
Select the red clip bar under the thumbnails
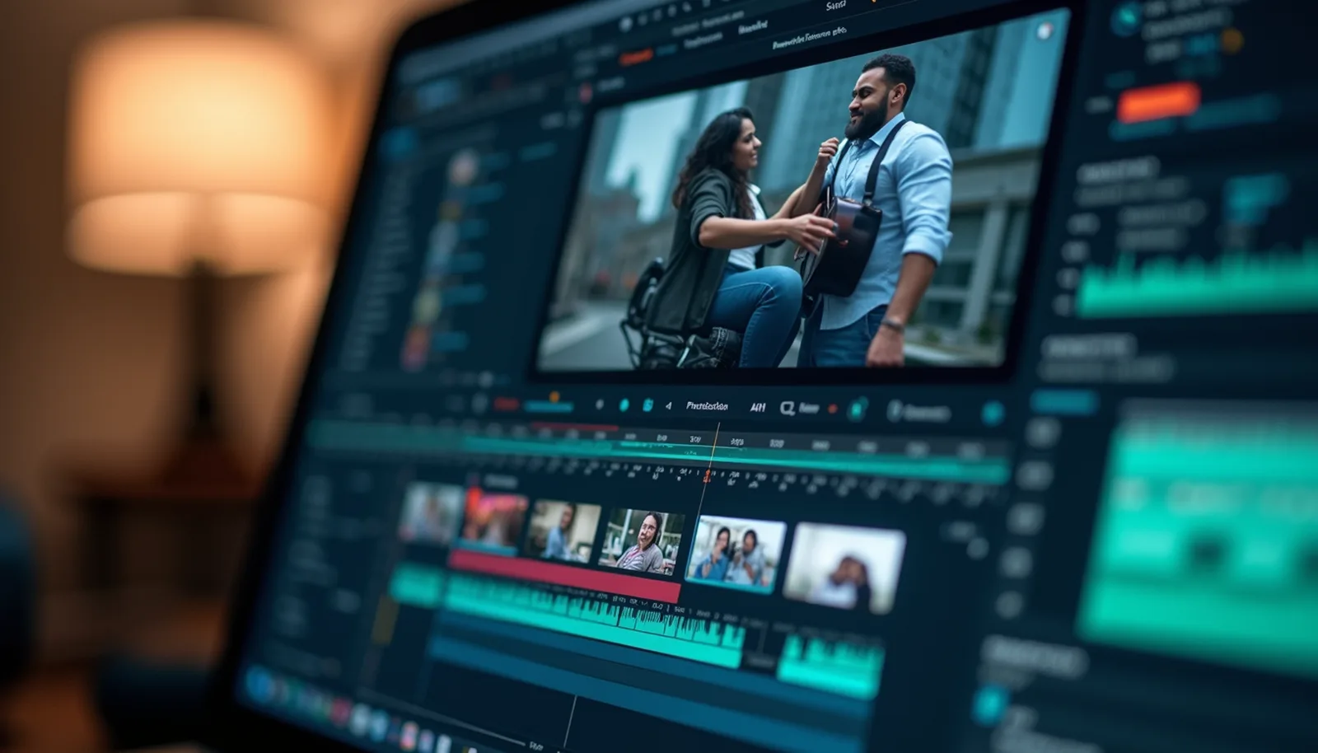pyautogui.click(x=564, y=577)
